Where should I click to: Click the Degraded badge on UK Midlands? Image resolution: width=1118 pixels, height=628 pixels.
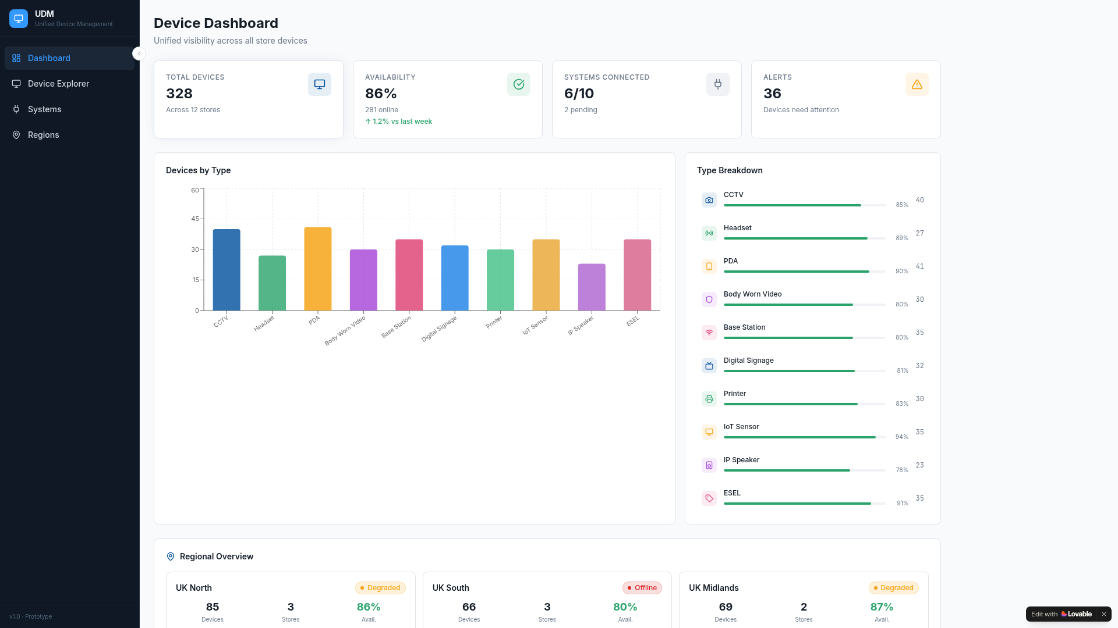coord(893,588)
